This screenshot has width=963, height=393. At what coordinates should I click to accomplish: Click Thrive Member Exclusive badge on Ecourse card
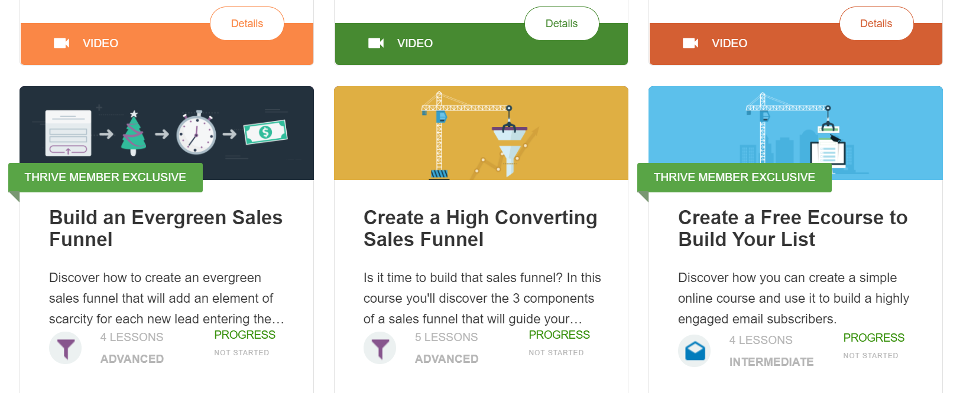click(734, 178)
